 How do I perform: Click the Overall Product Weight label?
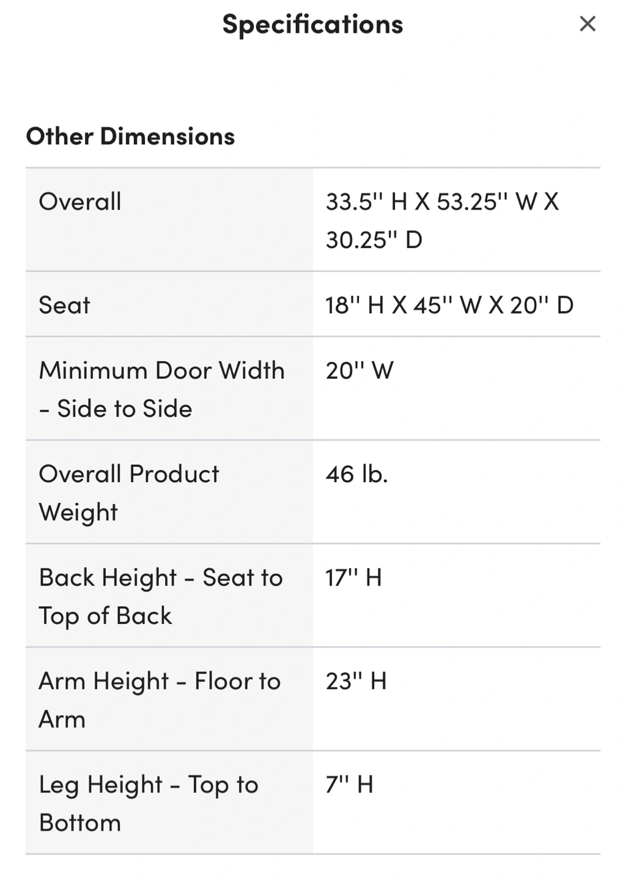coord(128,493)
